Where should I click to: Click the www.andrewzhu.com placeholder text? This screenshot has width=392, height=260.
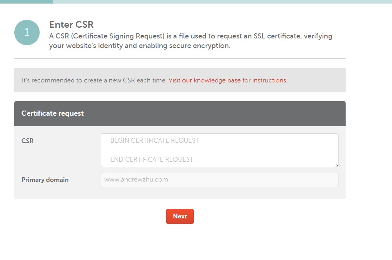[136, 179]
